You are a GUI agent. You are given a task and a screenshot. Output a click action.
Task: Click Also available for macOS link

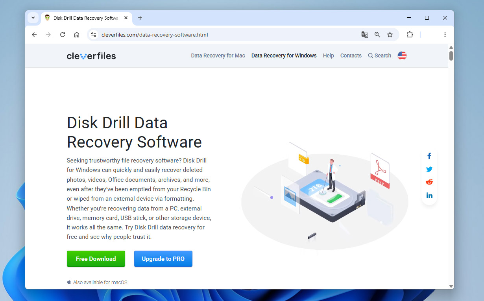pyautogui.click(x=97, y=282)
